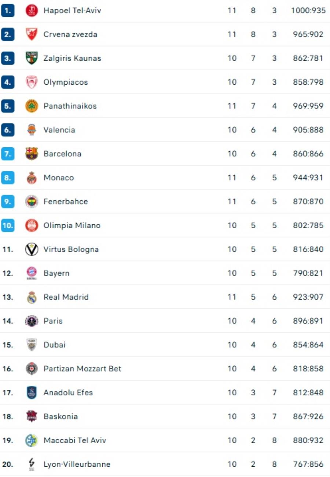Select the Anadolu Efes team name
Screen dimensions: 330x477
click(x=68, y=393)
